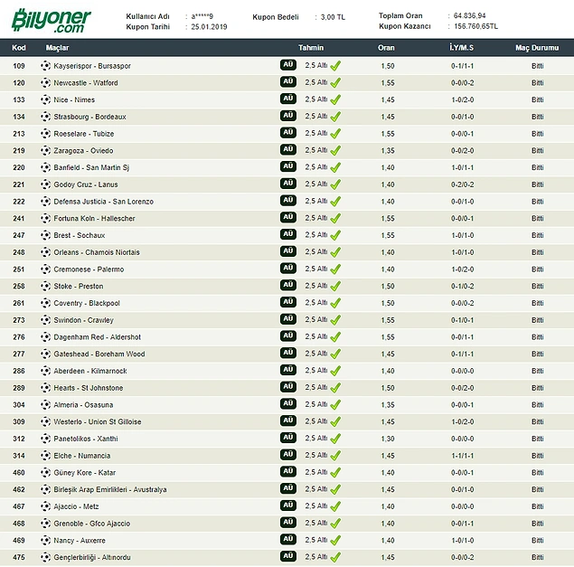Click the football icon beside Zaragoza - Oviedo
The image size is (574, 567).
point(46,150)
